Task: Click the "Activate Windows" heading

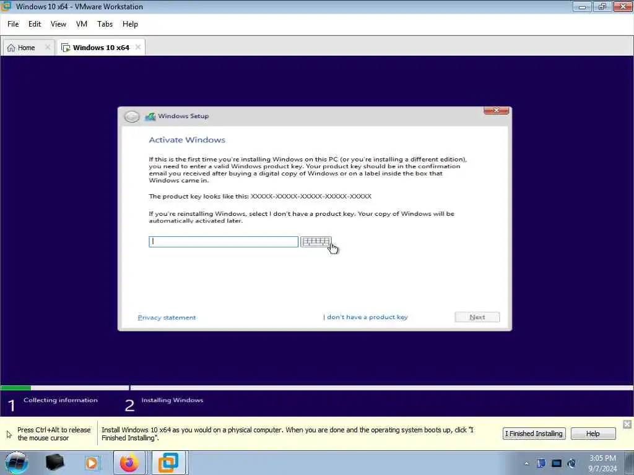Action: 187,140
